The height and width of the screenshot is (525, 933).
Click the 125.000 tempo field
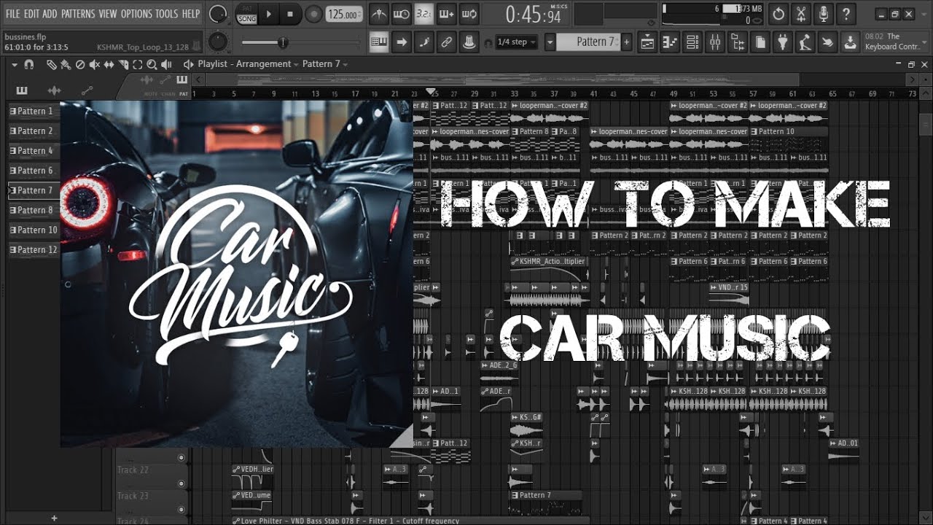click(343, 14)
